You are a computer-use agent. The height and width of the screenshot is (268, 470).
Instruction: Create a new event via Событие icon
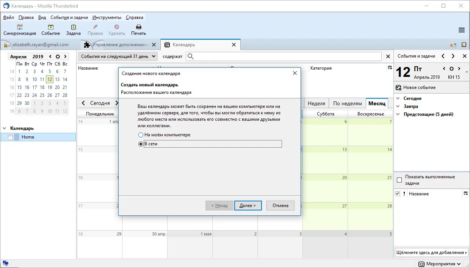tap(50, 27)
